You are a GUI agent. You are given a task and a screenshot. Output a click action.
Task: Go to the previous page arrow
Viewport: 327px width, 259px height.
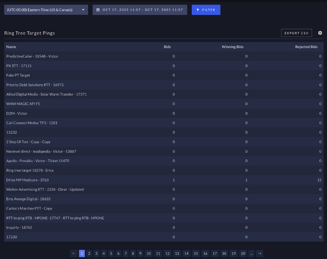74,253
